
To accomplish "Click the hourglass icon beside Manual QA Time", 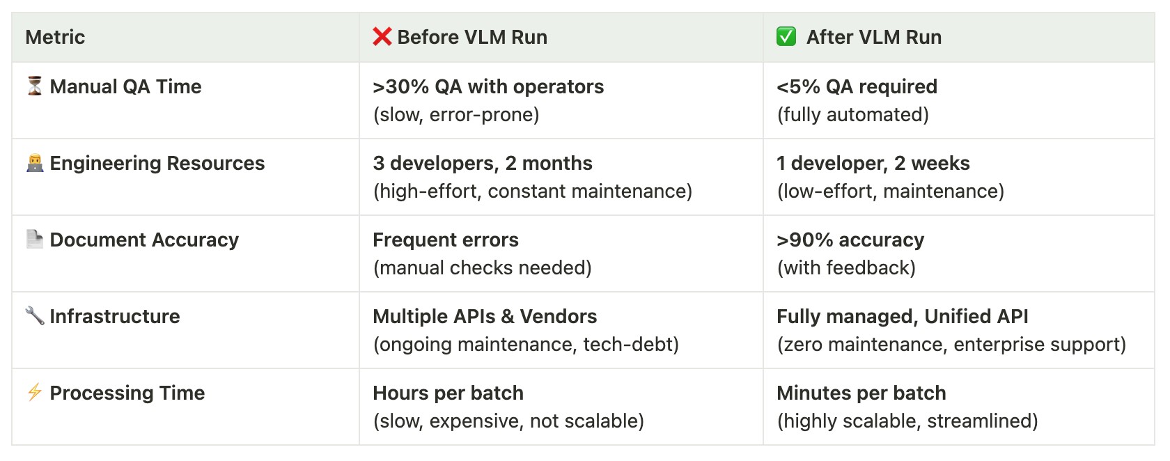I will click(35, 86).
